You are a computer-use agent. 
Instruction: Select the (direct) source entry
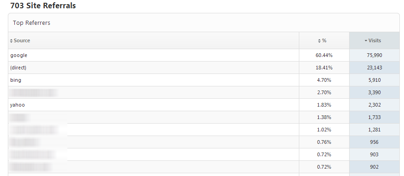coord(18,68)
